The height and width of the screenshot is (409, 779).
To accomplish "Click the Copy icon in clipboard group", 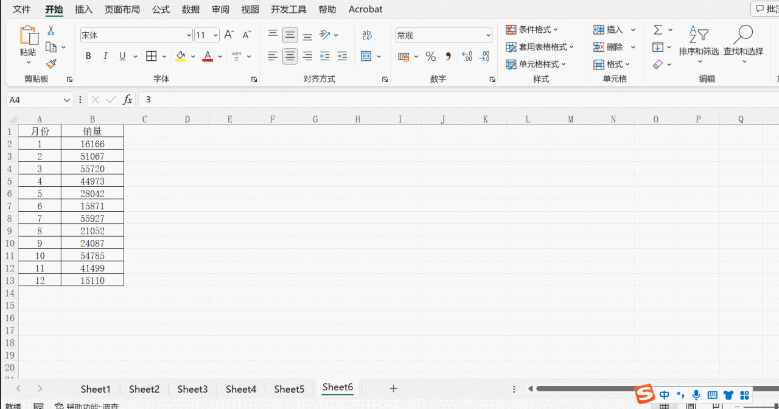I will tap(51, 47).
